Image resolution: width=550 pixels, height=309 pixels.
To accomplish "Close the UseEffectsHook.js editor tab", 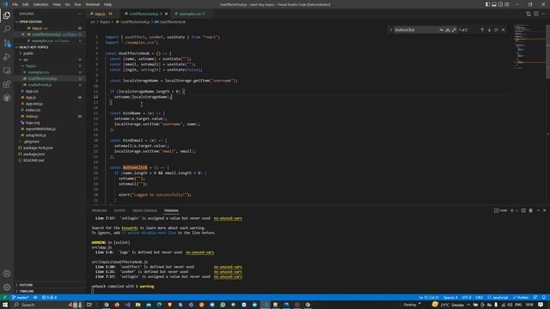I will pos(166,14).
